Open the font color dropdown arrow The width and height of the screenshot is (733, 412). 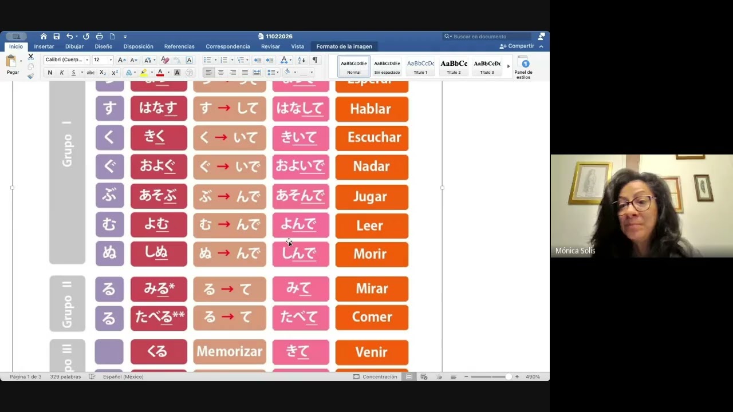(x=168, y=73)
